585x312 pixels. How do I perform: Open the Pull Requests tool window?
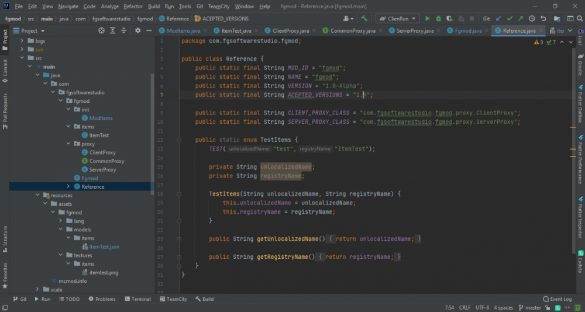[x=5, y=111]
